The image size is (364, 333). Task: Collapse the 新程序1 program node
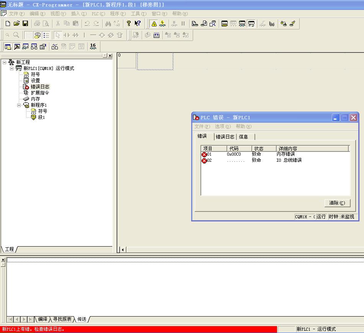(x=19, y=105)
